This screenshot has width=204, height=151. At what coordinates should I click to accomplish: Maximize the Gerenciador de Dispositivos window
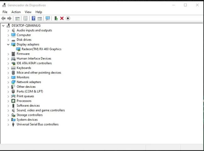tap(185, 5)
